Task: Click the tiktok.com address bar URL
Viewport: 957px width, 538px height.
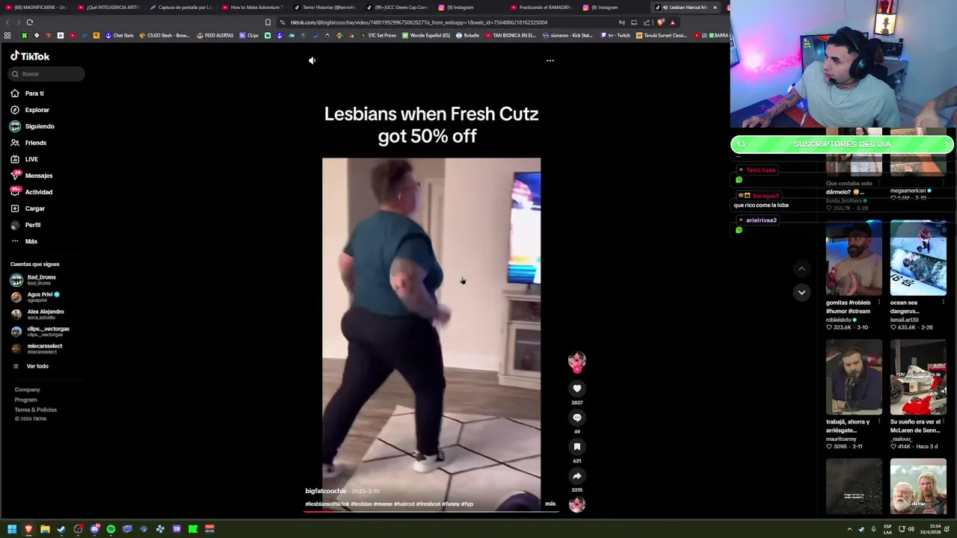Action: (419, 22)
